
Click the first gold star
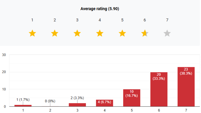pos(32,33)
